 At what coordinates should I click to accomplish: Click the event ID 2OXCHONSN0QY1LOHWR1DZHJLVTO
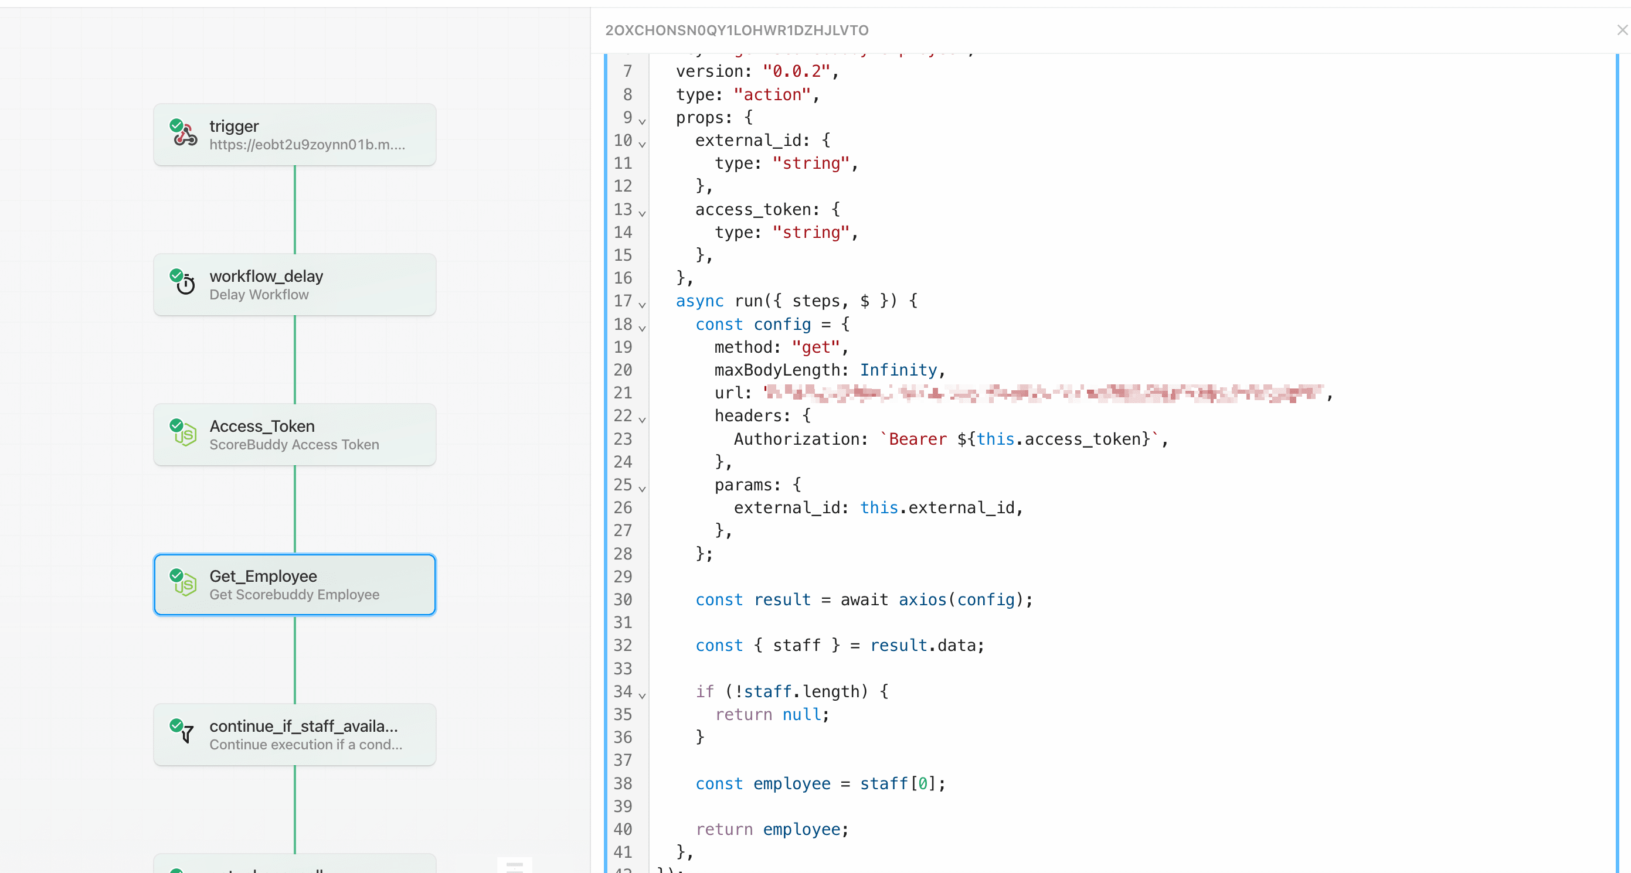[x=736, y=30]
